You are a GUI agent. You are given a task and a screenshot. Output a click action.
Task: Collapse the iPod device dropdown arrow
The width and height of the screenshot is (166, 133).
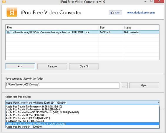pos(158,102)
